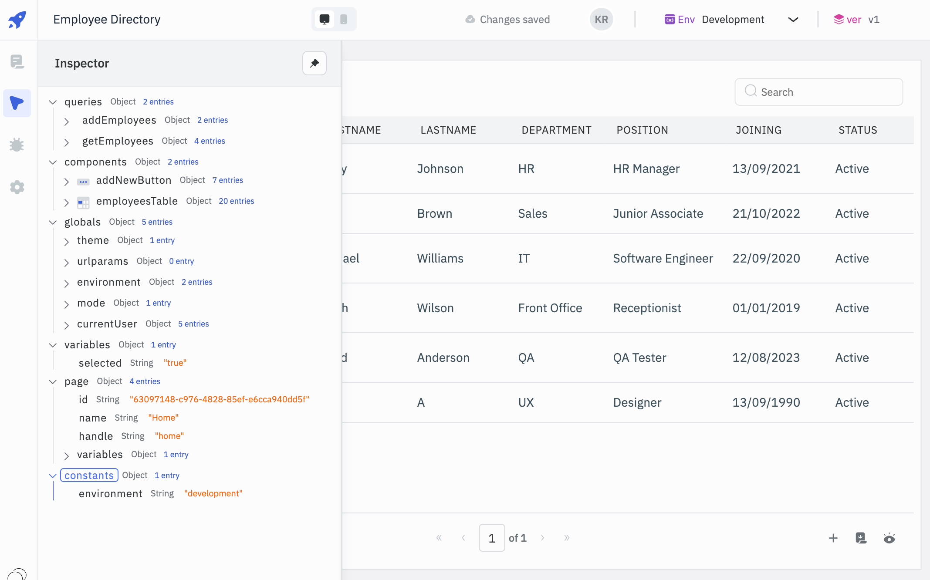This screenshot has width=930, height=580.
Task: Expand the getEmployees Object entries
Action: 68,141
